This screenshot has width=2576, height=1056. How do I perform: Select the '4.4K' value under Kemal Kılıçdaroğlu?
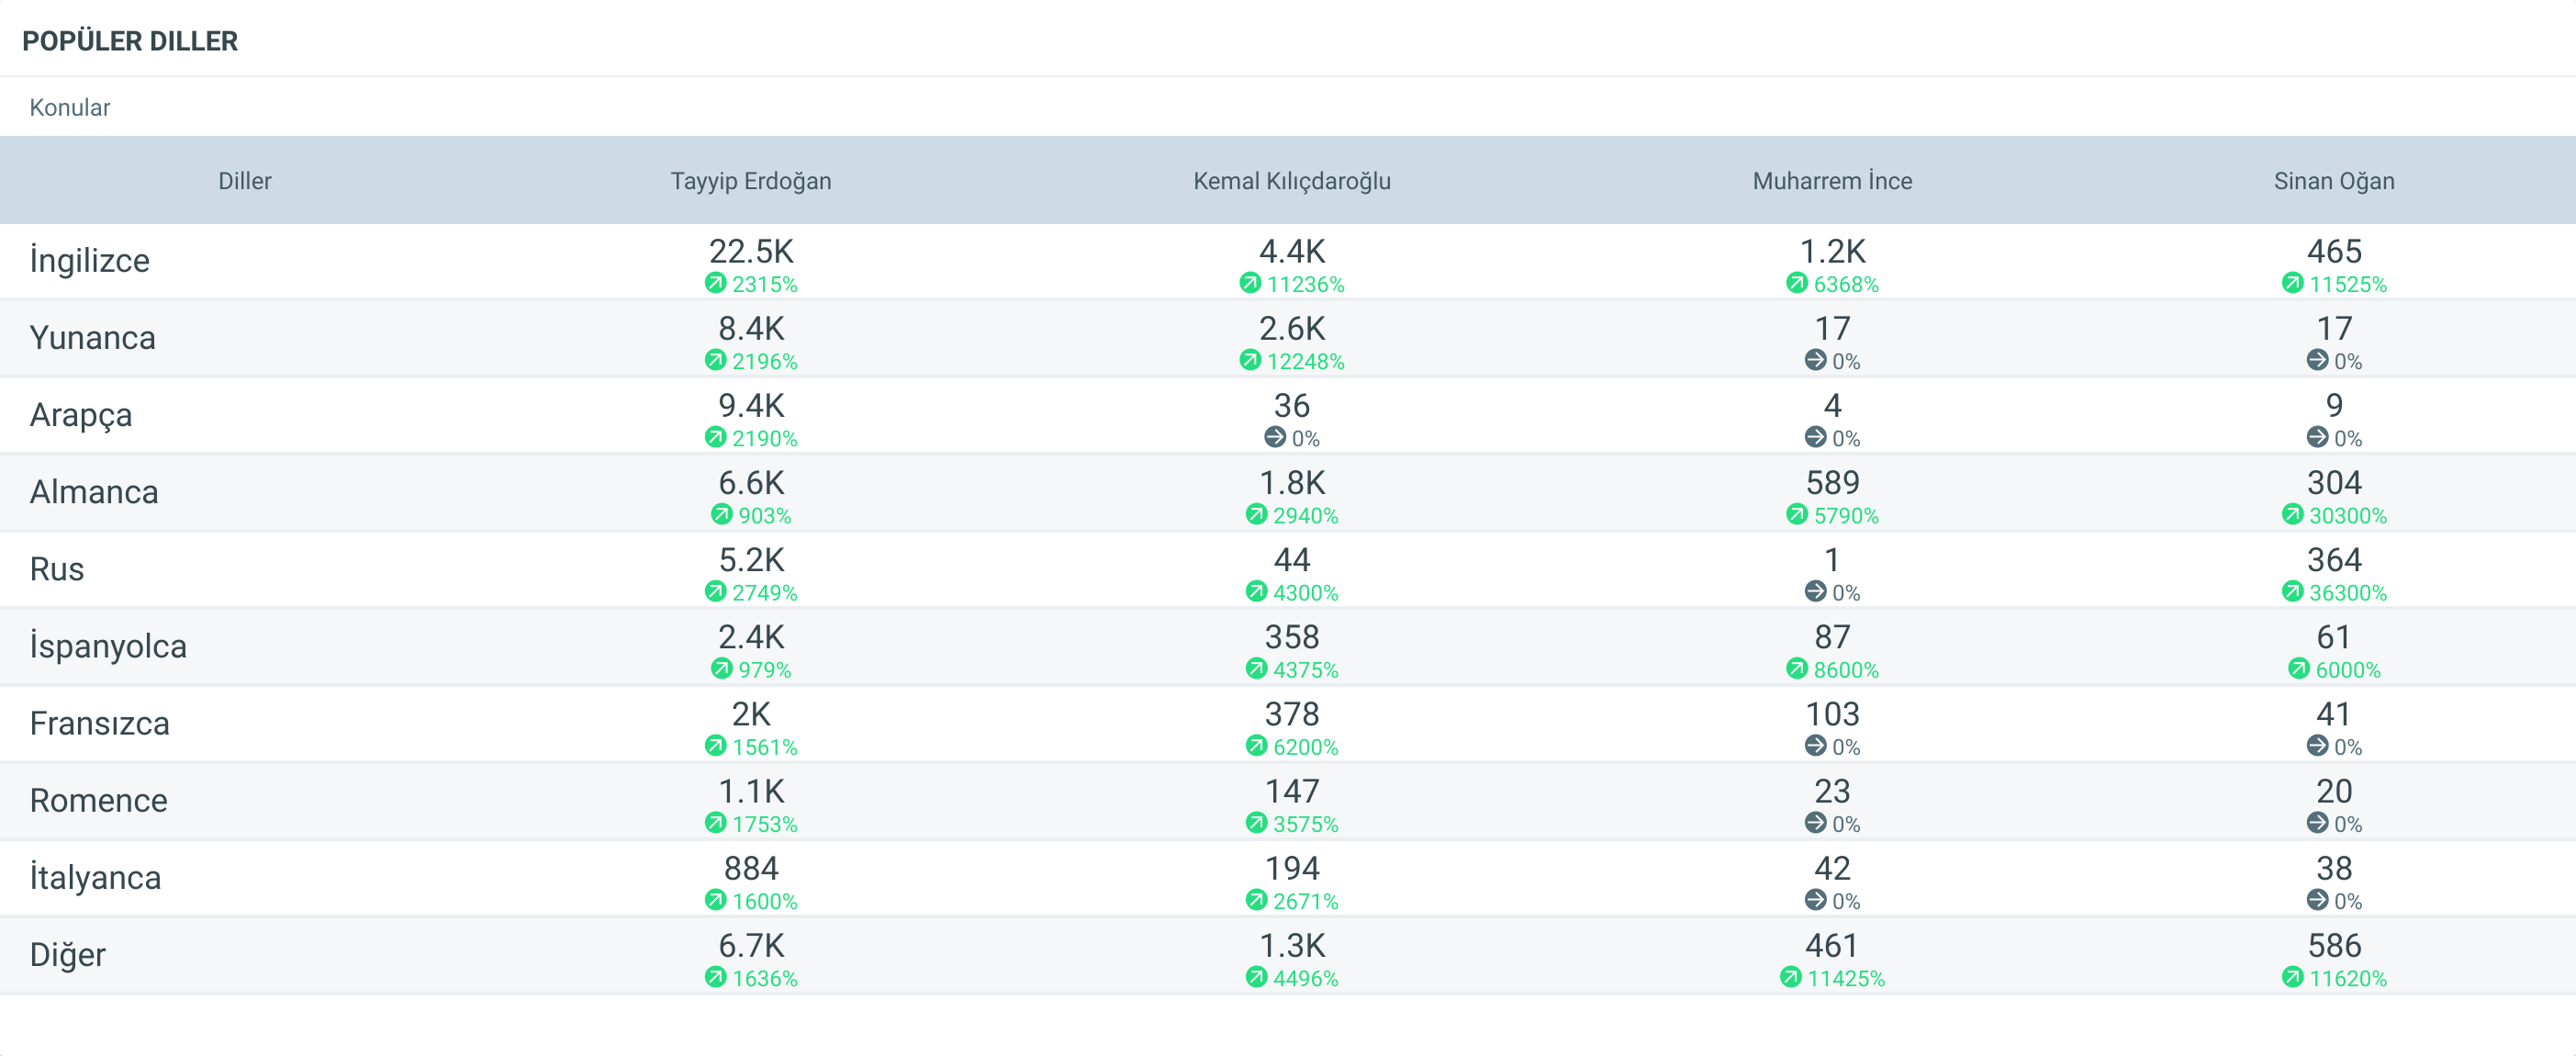point(1292,251)
